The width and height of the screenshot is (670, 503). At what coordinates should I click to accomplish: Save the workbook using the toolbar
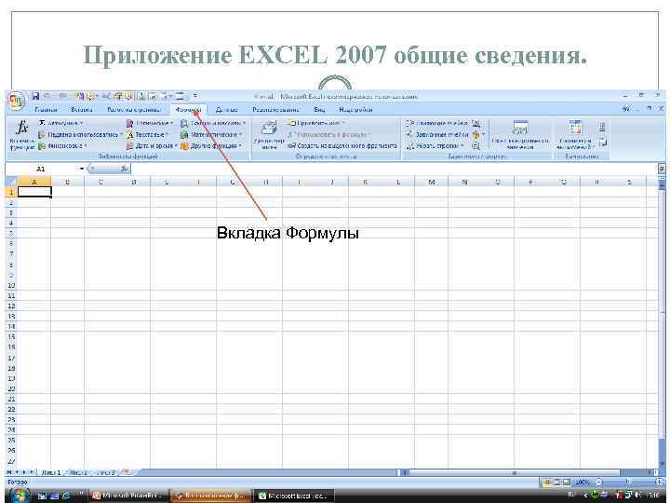[x=35, y=96]
